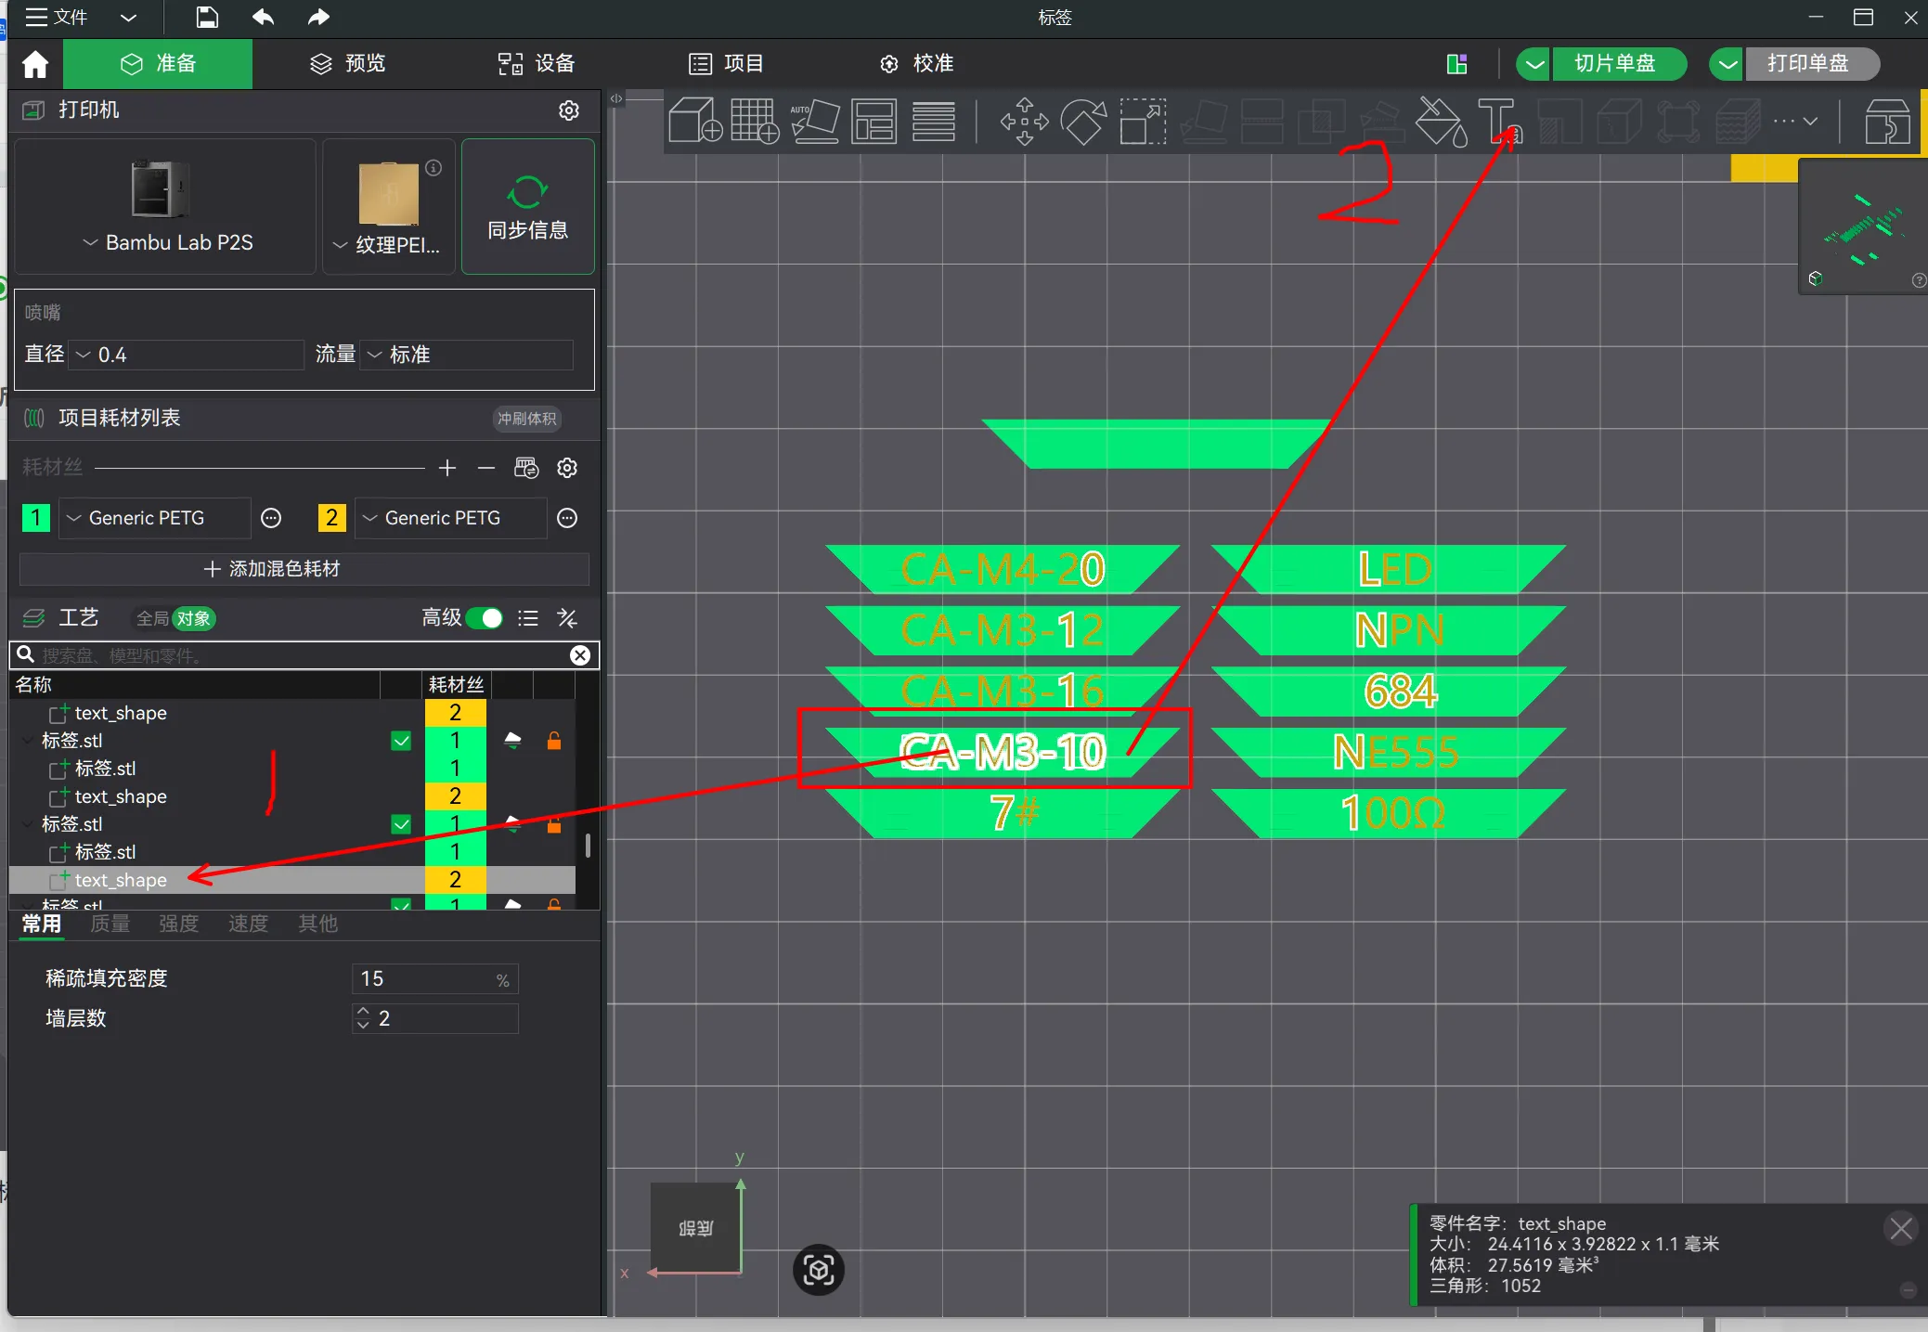Screen dimensions: 1928x1332
Task: Select the Rotate tool icon
Action: pyautogui.click(x=1083, y=121)
